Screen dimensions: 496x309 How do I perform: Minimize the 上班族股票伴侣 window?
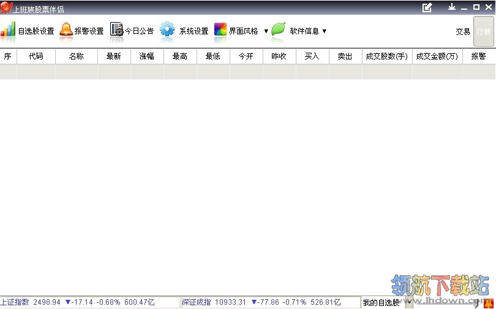464,7
